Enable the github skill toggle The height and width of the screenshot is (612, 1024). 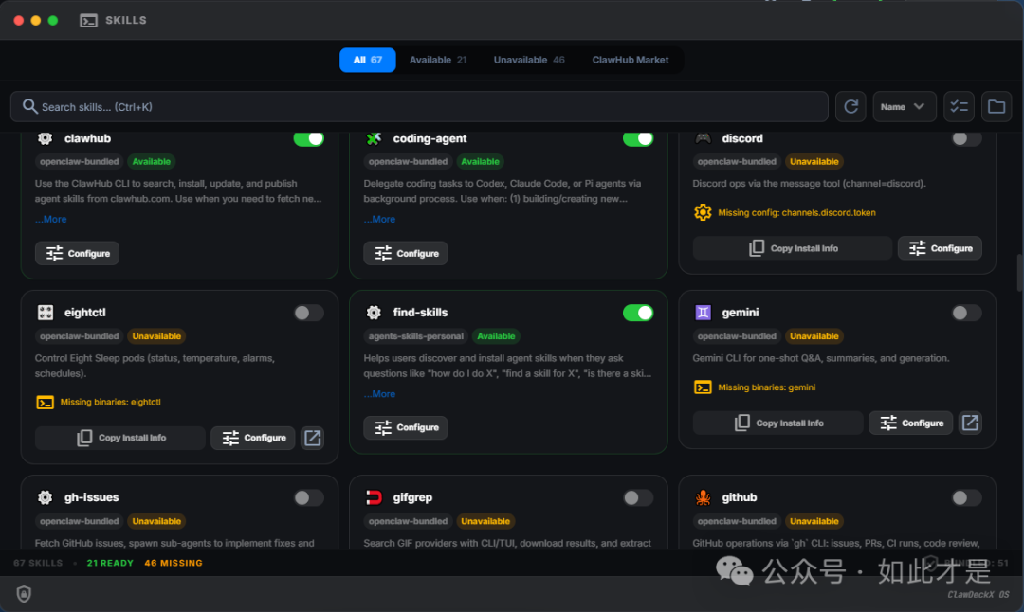click(x=966, y=497)
